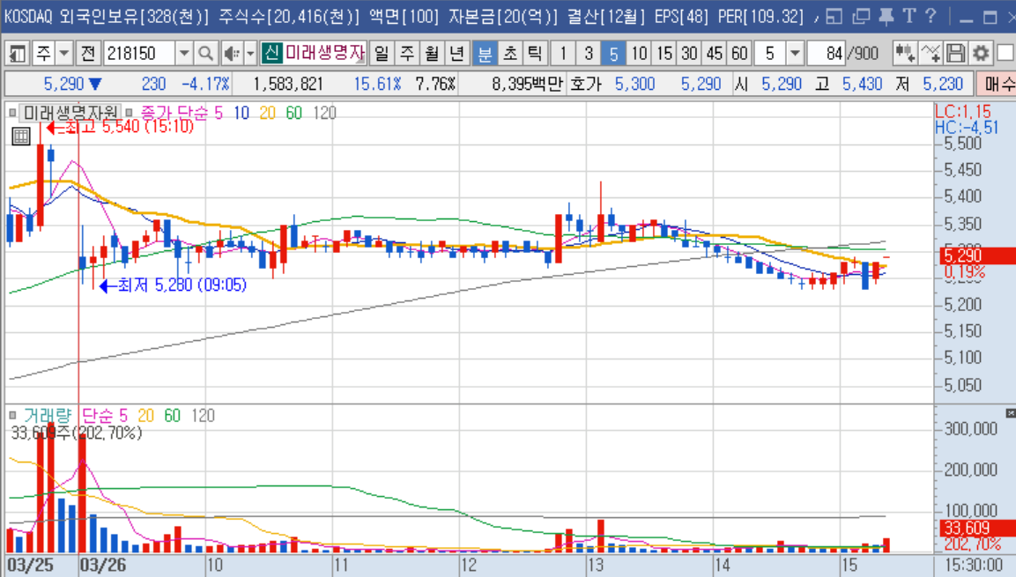The width and height of the screenshot is (1016, 577).
Task: Tick the empty checkbox right of gear
Action: [1005, 53]
